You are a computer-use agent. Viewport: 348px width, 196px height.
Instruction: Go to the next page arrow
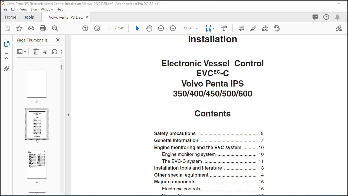97,28
